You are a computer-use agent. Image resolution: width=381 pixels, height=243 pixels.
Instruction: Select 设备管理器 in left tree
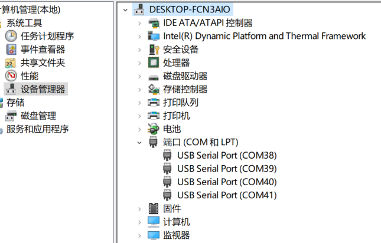(43, 89)
